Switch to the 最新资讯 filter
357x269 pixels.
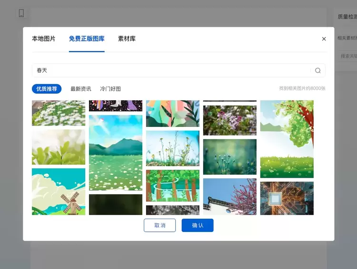click(x=81, y=89)
